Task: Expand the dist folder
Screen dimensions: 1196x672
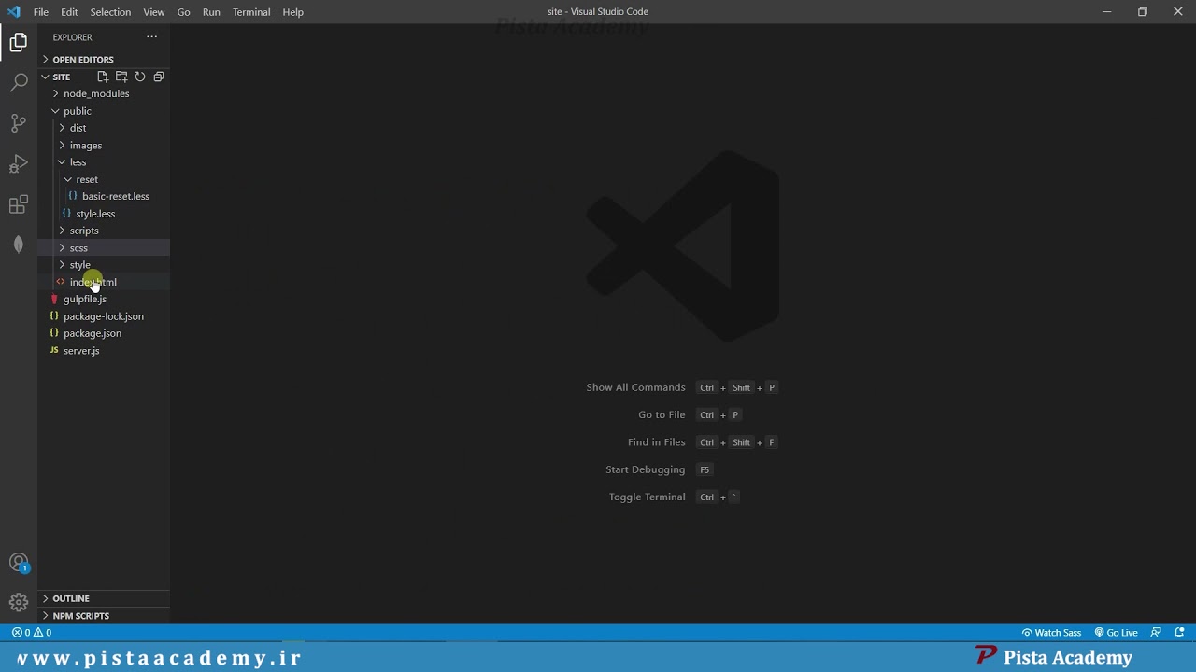Action: coord(104,128)
